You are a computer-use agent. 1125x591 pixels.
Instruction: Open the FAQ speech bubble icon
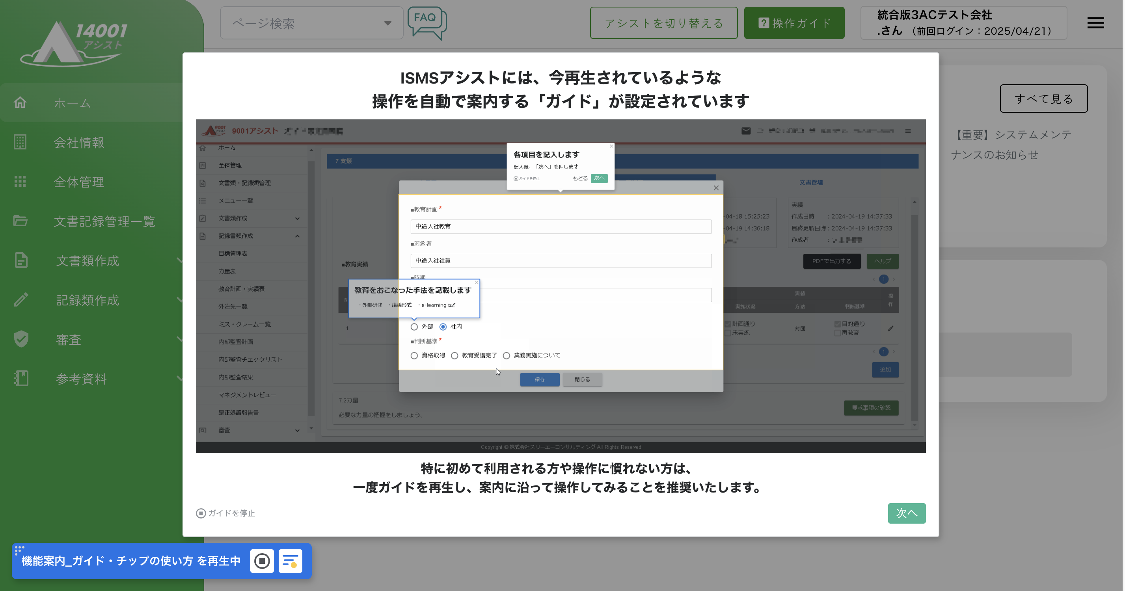pyautogui.click(x=427, y=22)
